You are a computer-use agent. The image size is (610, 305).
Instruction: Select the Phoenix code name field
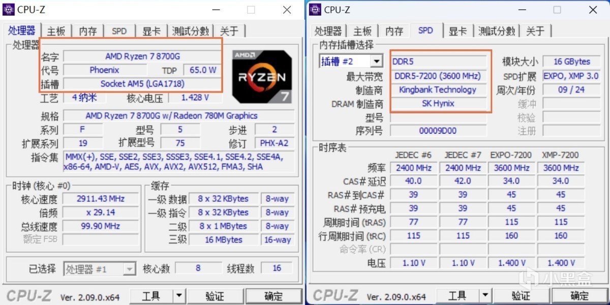click(x=104, y=70)
